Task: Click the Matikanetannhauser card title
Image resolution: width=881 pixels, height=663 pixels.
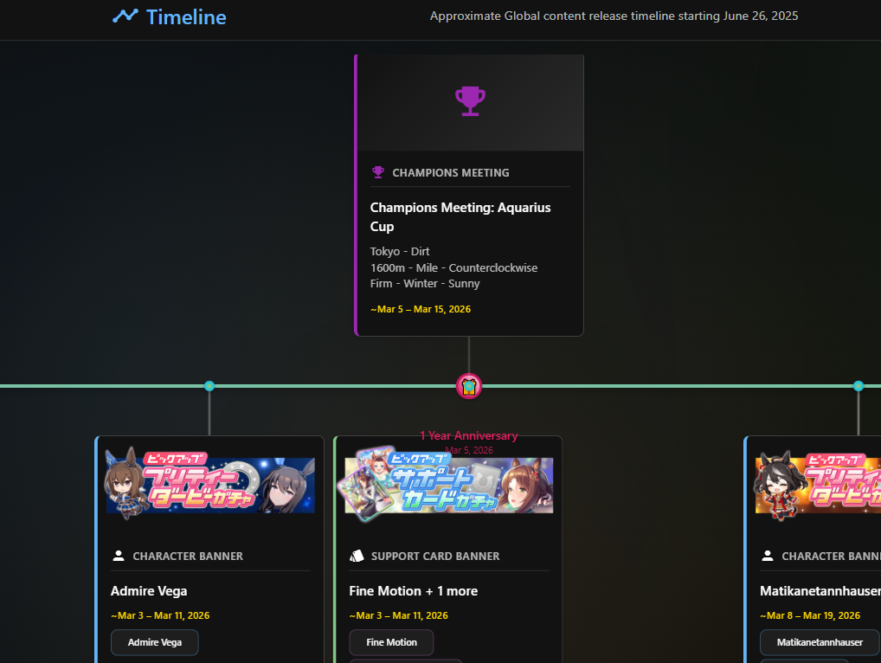Action: point(820,591)
